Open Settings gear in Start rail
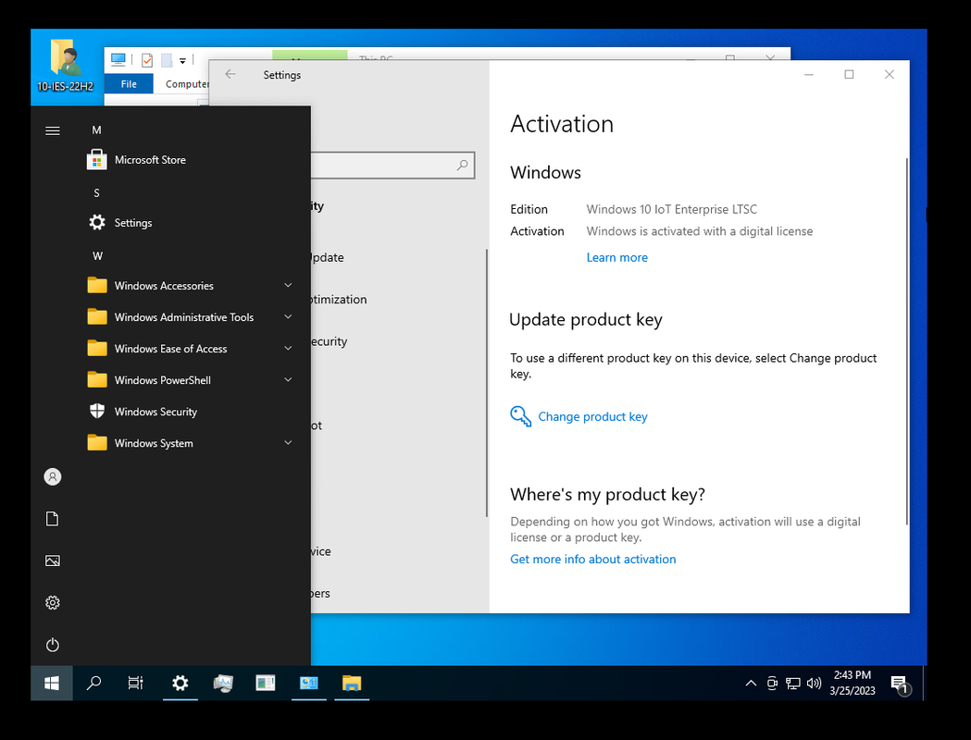Screen dimensions: 971x740 coord(53,603)
